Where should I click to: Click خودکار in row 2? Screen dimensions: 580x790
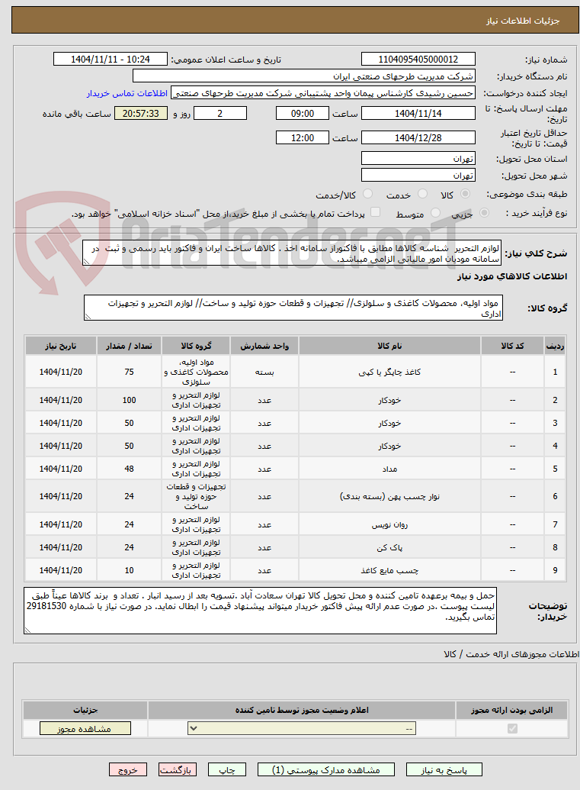390,400
